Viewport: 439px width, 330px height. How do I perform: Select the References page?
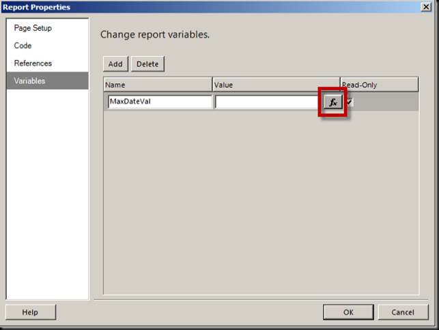pyautogui.click(x=33, y=63)
